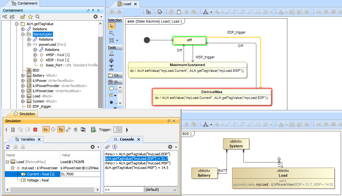The height and width of the screenshot is (196, 342).
Task: Click the search icon in Containment toolbar
Action: tap(37, 16)
